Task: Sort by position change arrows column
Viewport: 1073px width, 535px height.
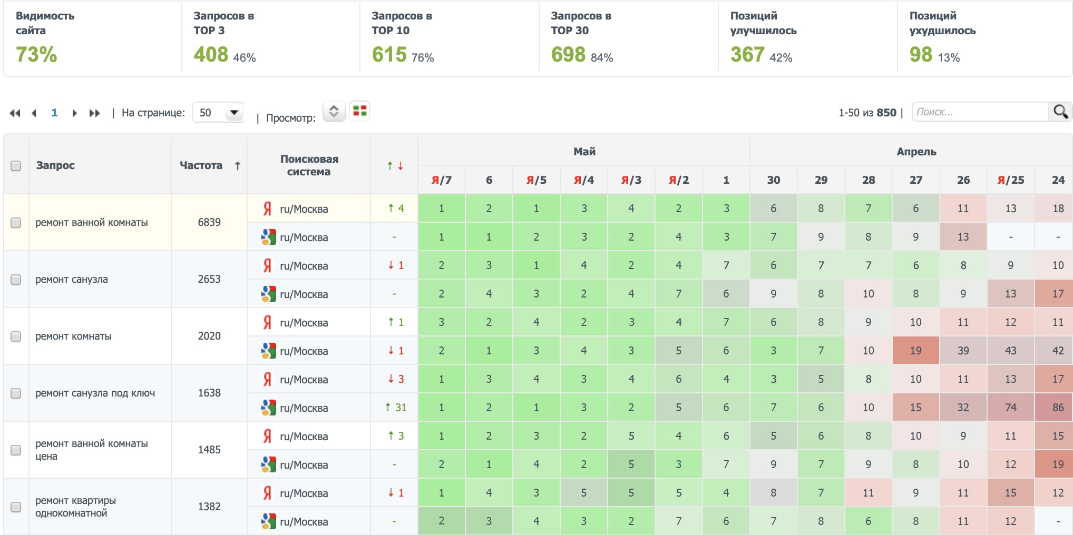Action: (395, 166)
